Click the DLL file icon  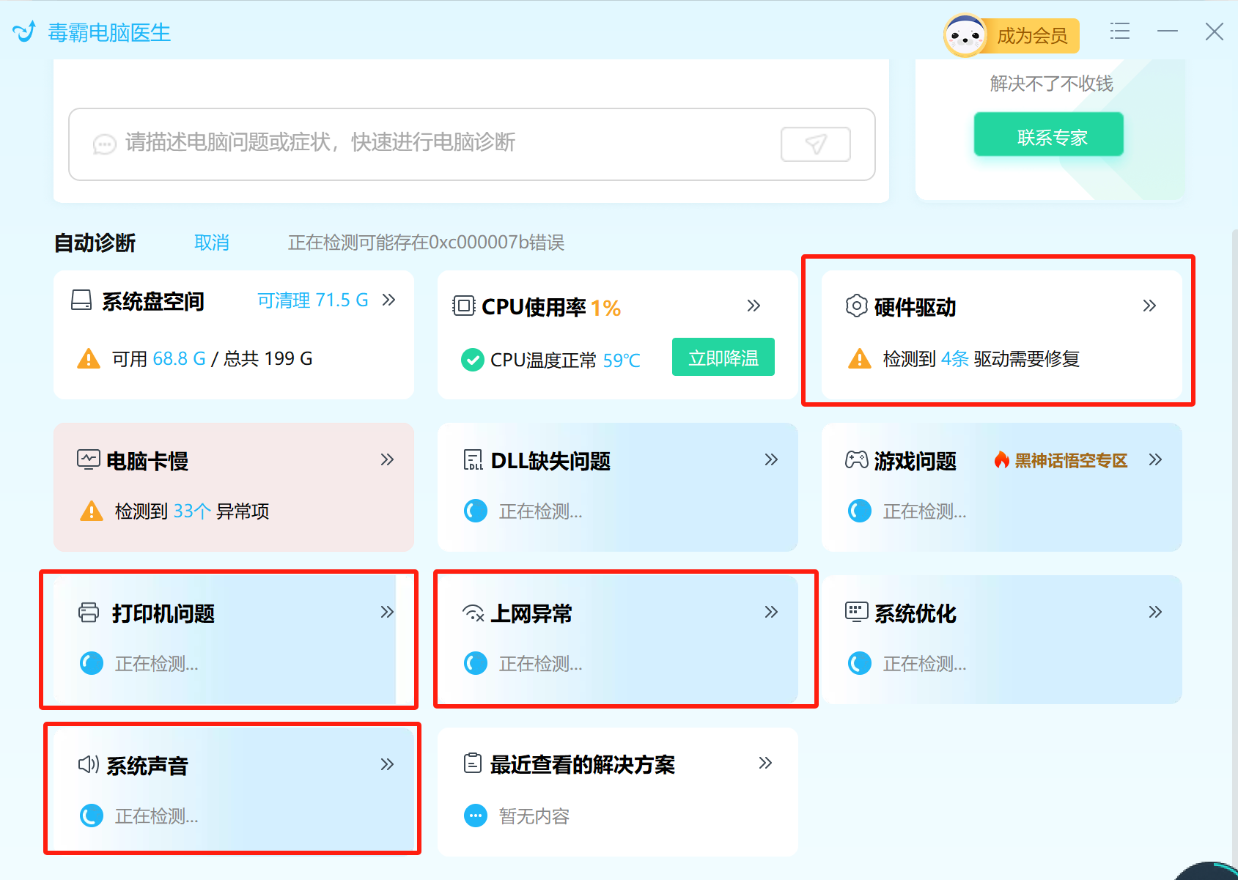click(473, 460)
